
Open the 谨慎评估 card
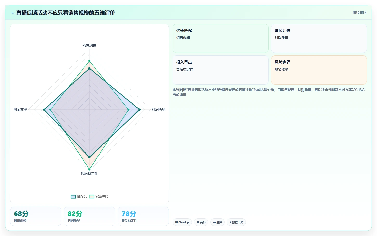(x=319, y=38)
